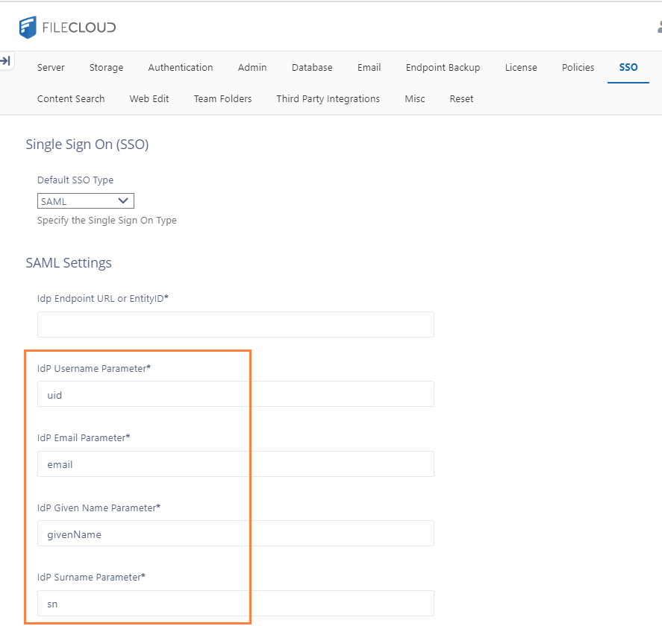Select the IdP Given Name Parameter field
Image resolution: width=662 pixels, height=626 pixels.
[236, 534]
